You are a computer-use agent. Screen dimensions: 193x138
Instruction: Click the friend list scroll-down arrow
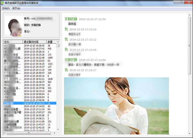[x=58, y=130]
